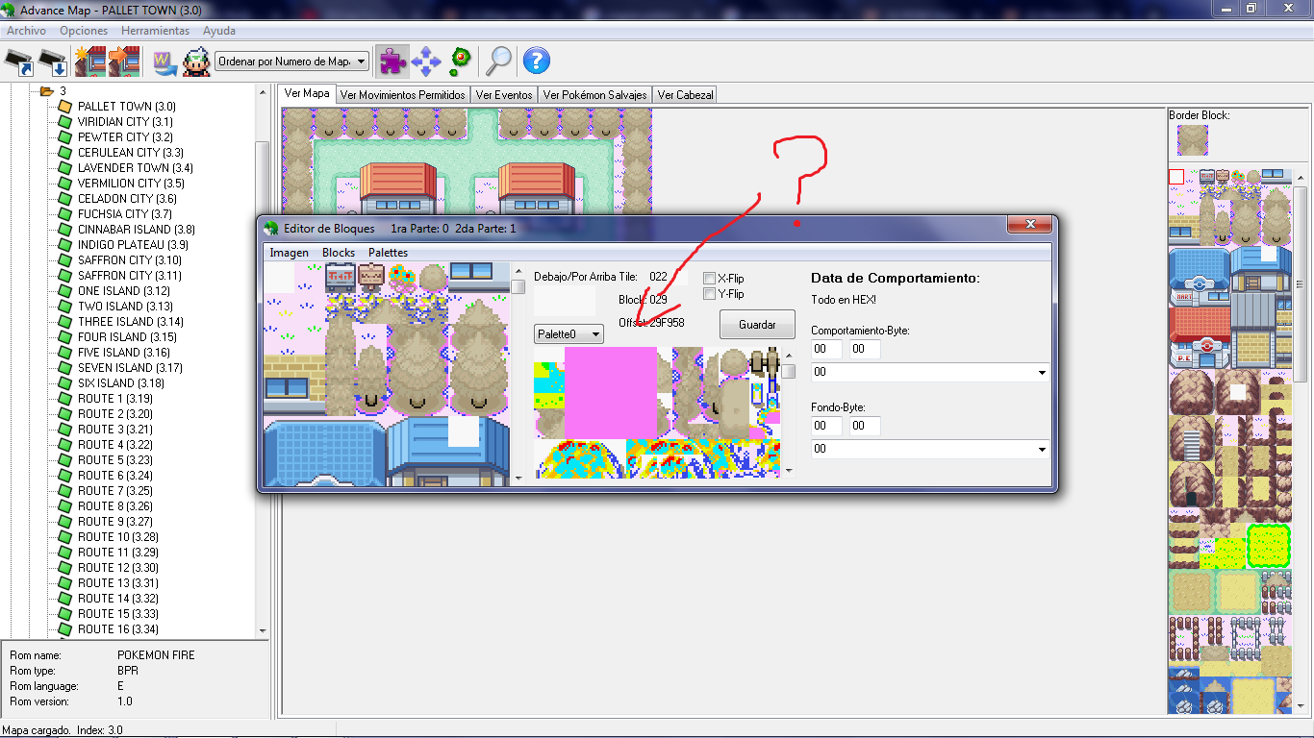1314x738 pixels.
Task: Open help with the blue question mark
Action: (536, 61)
